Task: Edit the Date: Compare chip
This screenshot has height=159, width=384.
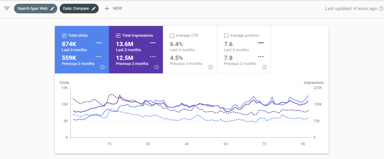Action: [x=79, y=9]
